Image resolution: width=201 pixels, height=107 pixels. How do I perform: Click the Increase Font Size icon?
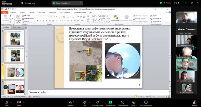click(57, 17)
